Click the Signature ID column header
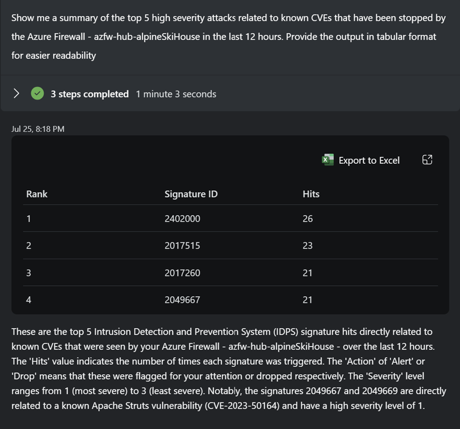Image resolution: width=460 pixels, height=429 pixels. point(191,194)
